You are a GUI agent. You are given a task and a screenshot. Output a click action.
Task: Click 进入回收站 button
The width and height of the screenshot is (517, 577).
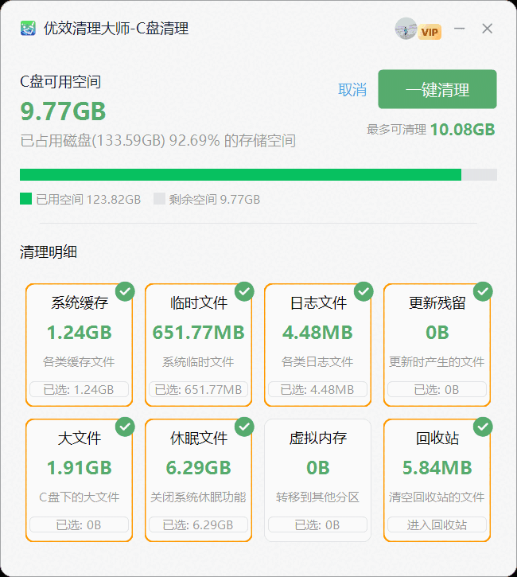point(437,524)
